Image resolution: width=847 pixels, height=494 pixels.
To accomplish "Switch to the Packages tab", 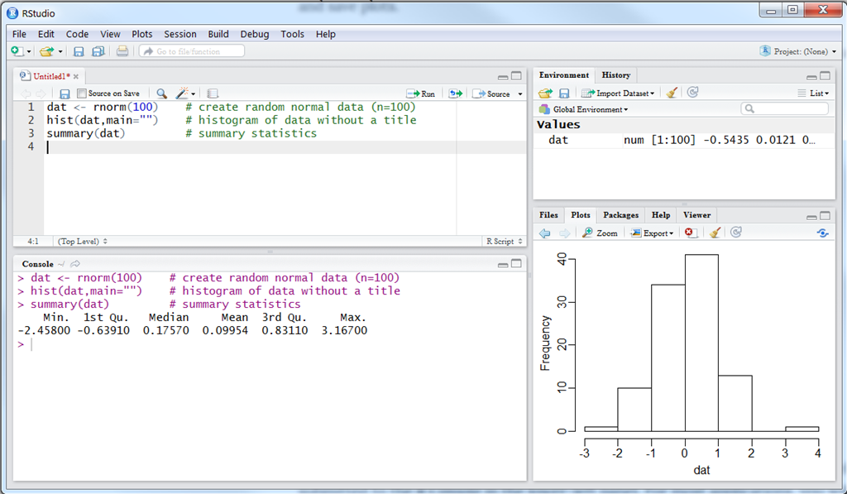I will (x=620, y=215).
